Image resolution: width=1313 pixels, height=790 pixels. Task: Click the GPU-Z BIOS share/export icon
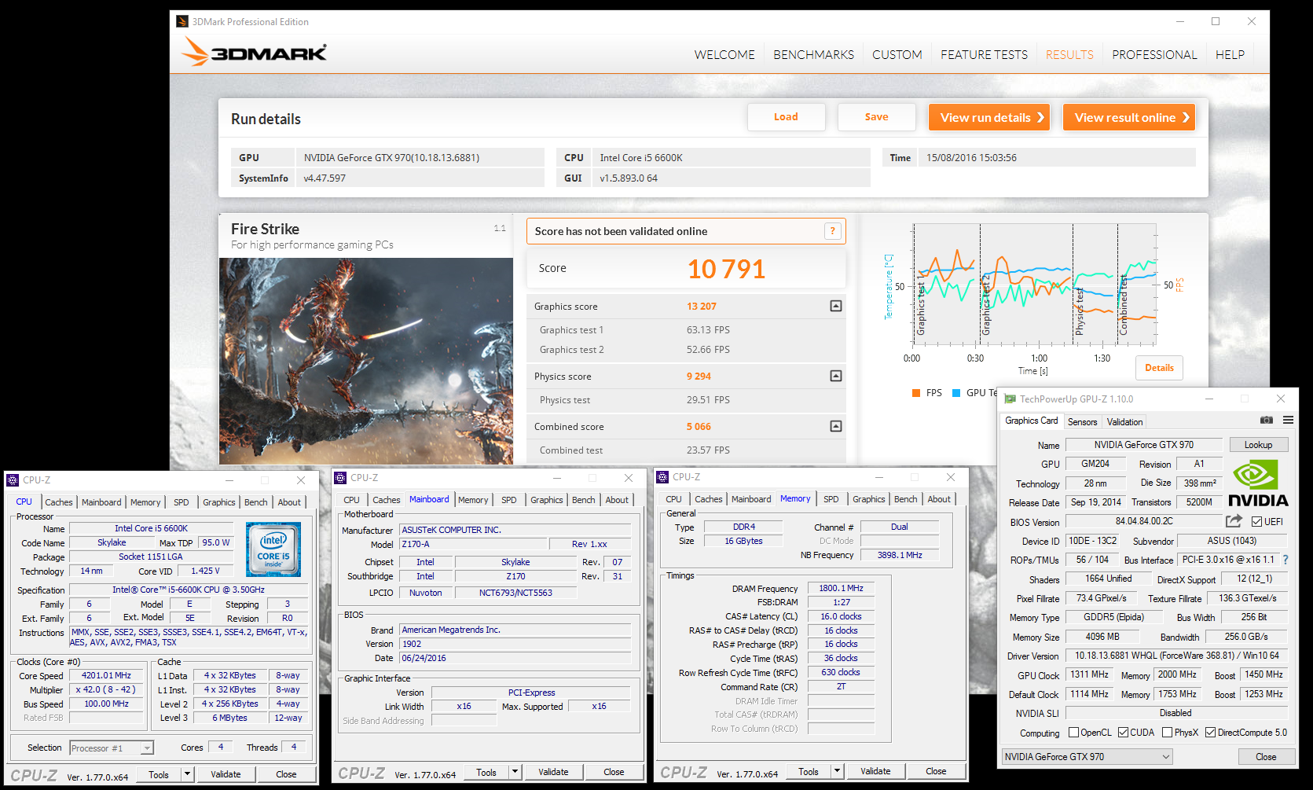click(1234, 521)
